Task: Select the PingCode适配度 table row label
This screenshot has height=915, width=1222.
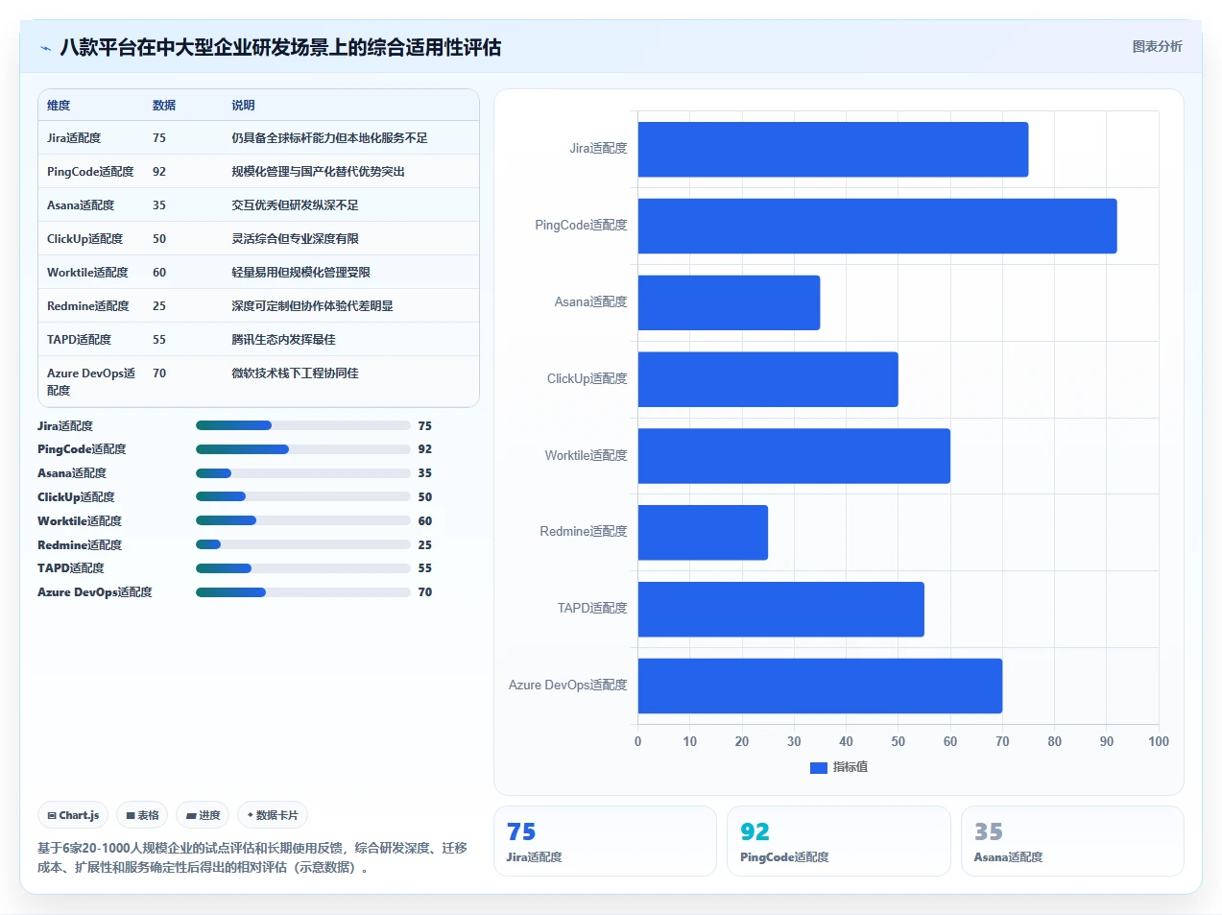Action: coord(90,172)
